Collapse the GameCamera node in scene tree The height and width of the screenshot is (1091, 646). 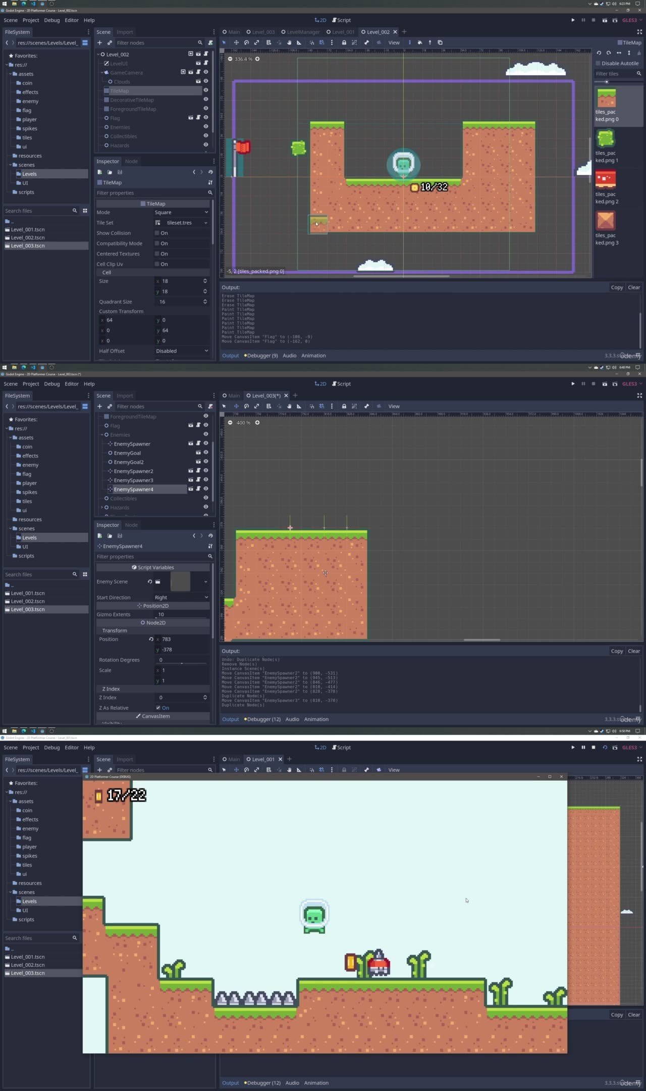pos(102,73)
